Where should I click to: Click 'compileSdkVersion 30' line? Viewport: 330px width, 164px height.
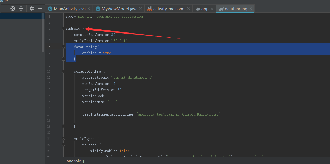click(x=95, y=35)
